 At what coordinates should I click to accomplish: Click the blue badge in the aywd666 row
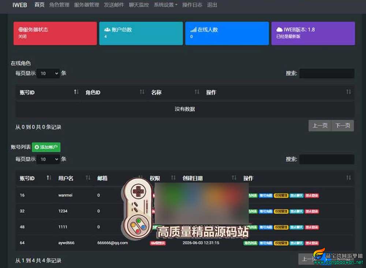(x=266, y=243)
